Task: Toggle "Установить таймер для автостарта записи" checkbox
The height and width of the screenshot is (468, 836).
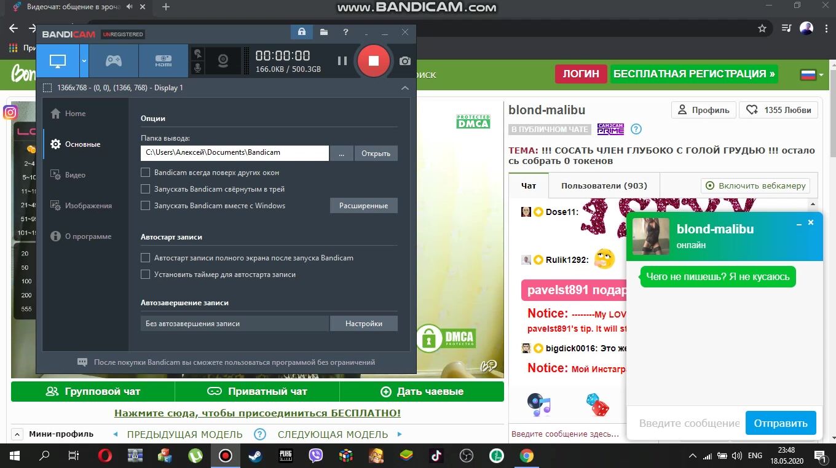Action: tap(146, 275)
